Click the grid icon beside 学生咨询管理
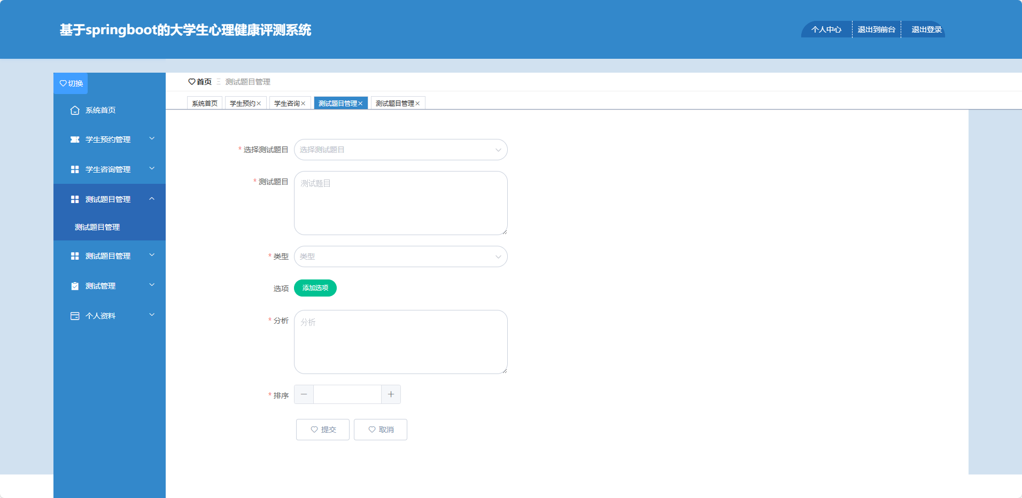 coord(75,169)
